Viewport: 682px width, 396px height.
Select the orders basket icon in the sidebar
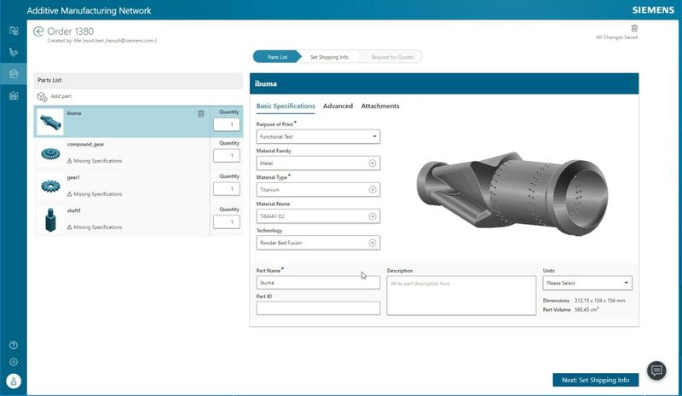[13, 74]
